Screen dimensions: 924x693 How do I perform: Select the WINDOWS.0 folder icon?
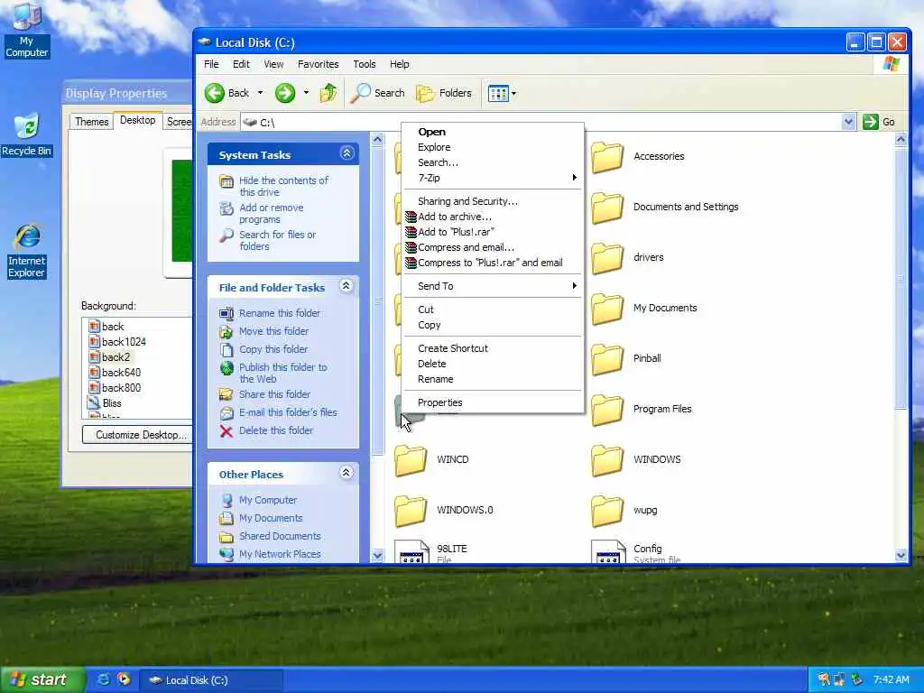411,511
